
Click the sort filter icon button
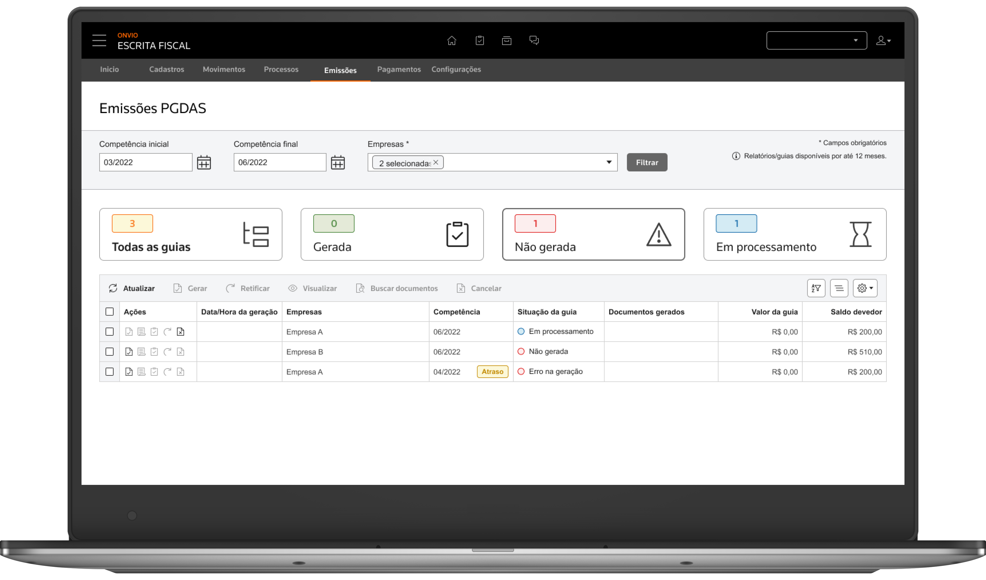[816, 288]
